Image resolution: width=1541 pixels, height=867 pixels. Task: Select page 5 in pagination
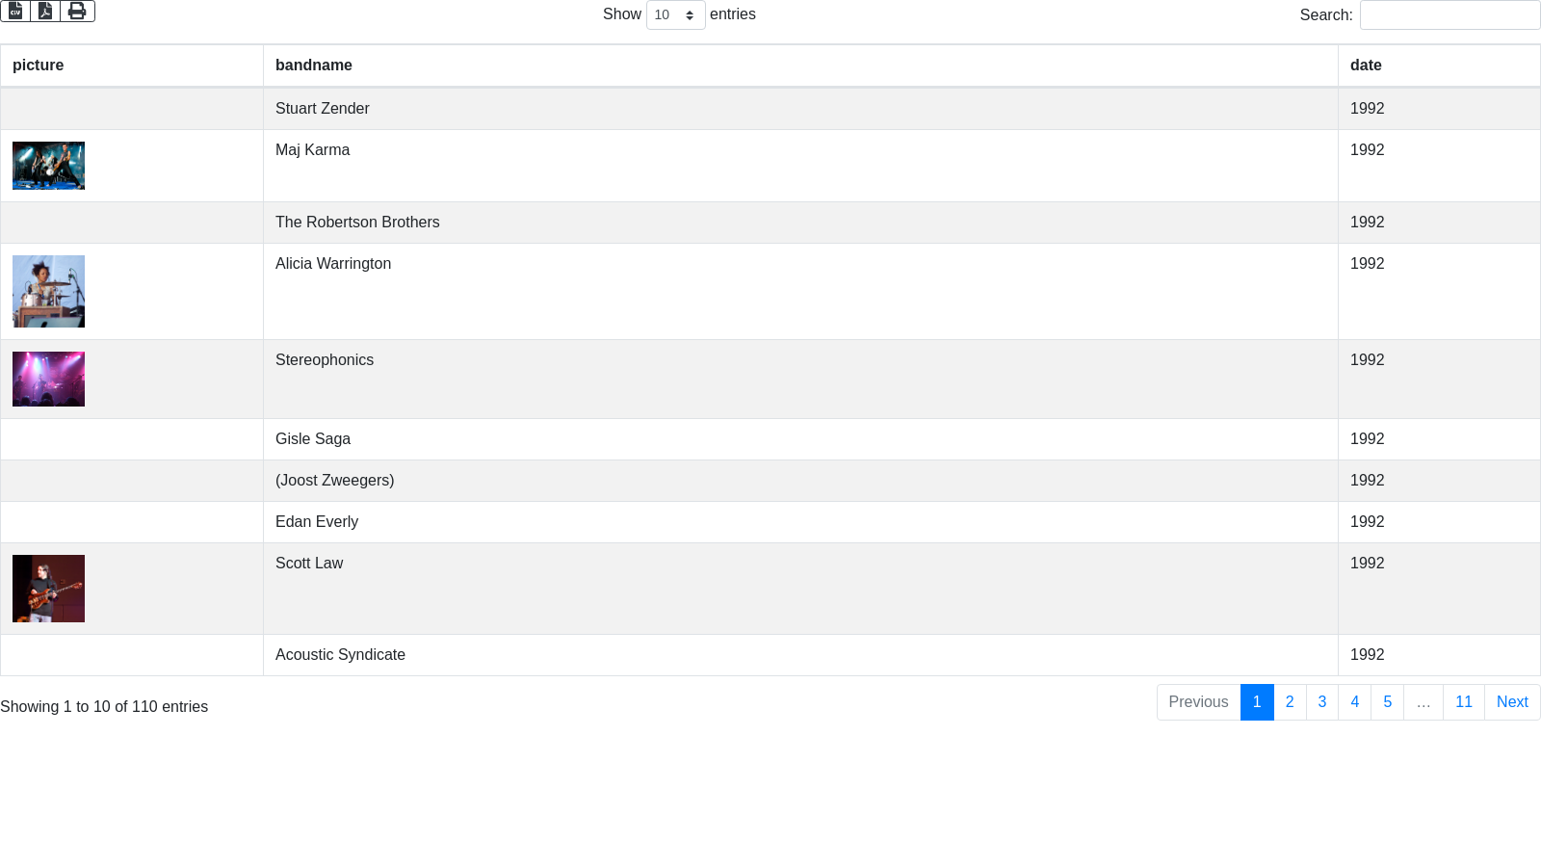tap(1387, 702)
